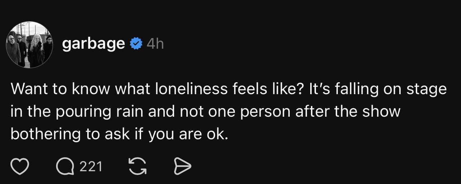Open the garbage band profile picture
The width and height of the screenshot is (461, 184).
(29, 45)
